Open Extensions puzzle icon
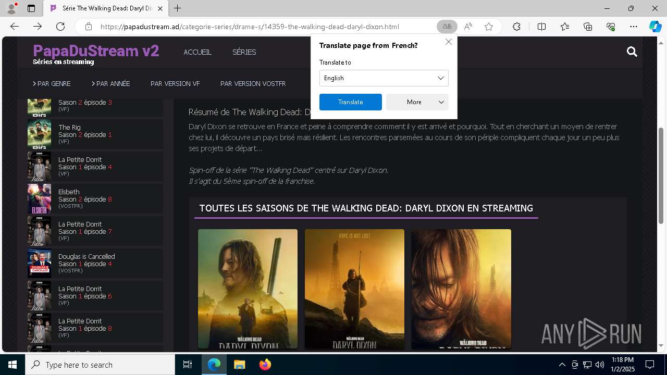Screen dimensions: 667x375 [516, 27]
